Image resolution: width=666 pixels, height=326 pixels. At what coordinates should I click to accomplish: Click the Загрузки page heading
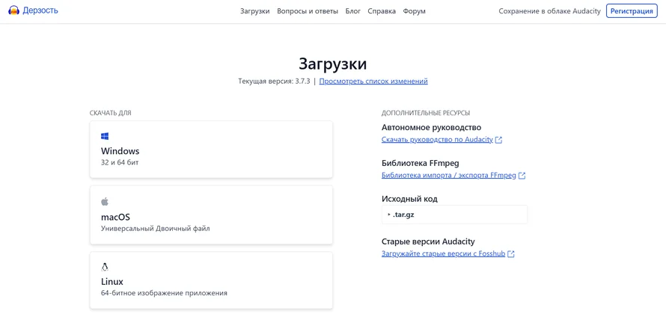point(332,64)
